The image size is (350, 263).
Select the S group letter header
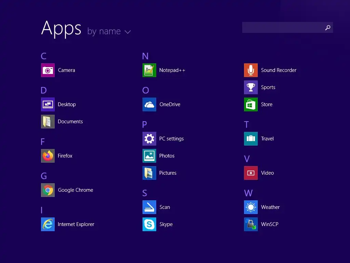[x=145, y=193]
